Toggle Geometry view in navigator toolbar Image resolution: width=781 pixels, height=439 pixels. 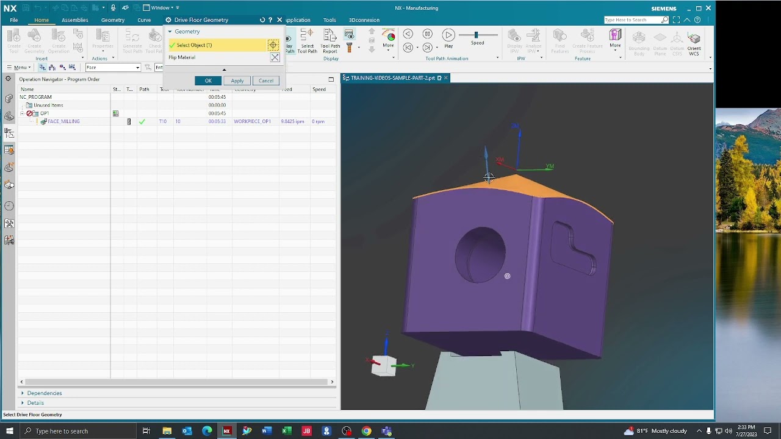(x=62, y=67)
